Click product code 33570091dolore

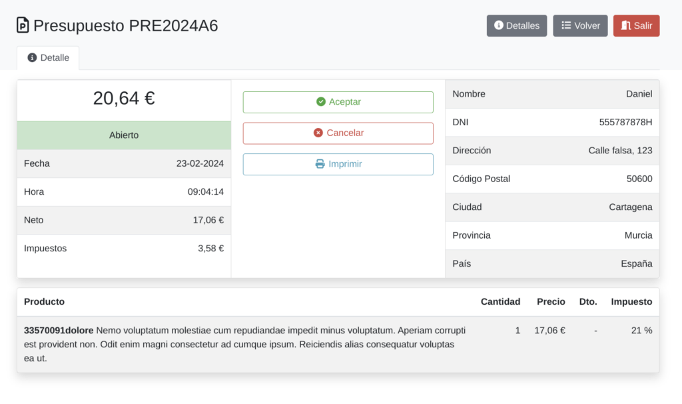pyautogui.click(x=59, y=330)
